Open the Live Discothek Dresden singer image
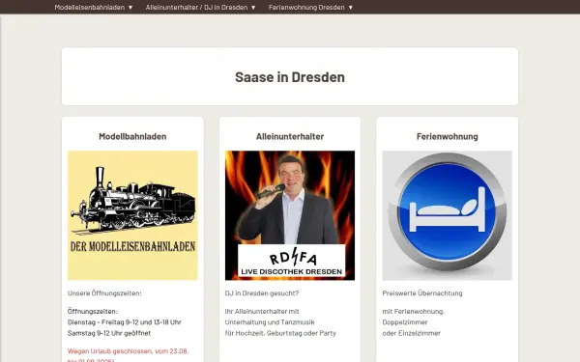 pos(290,215)
